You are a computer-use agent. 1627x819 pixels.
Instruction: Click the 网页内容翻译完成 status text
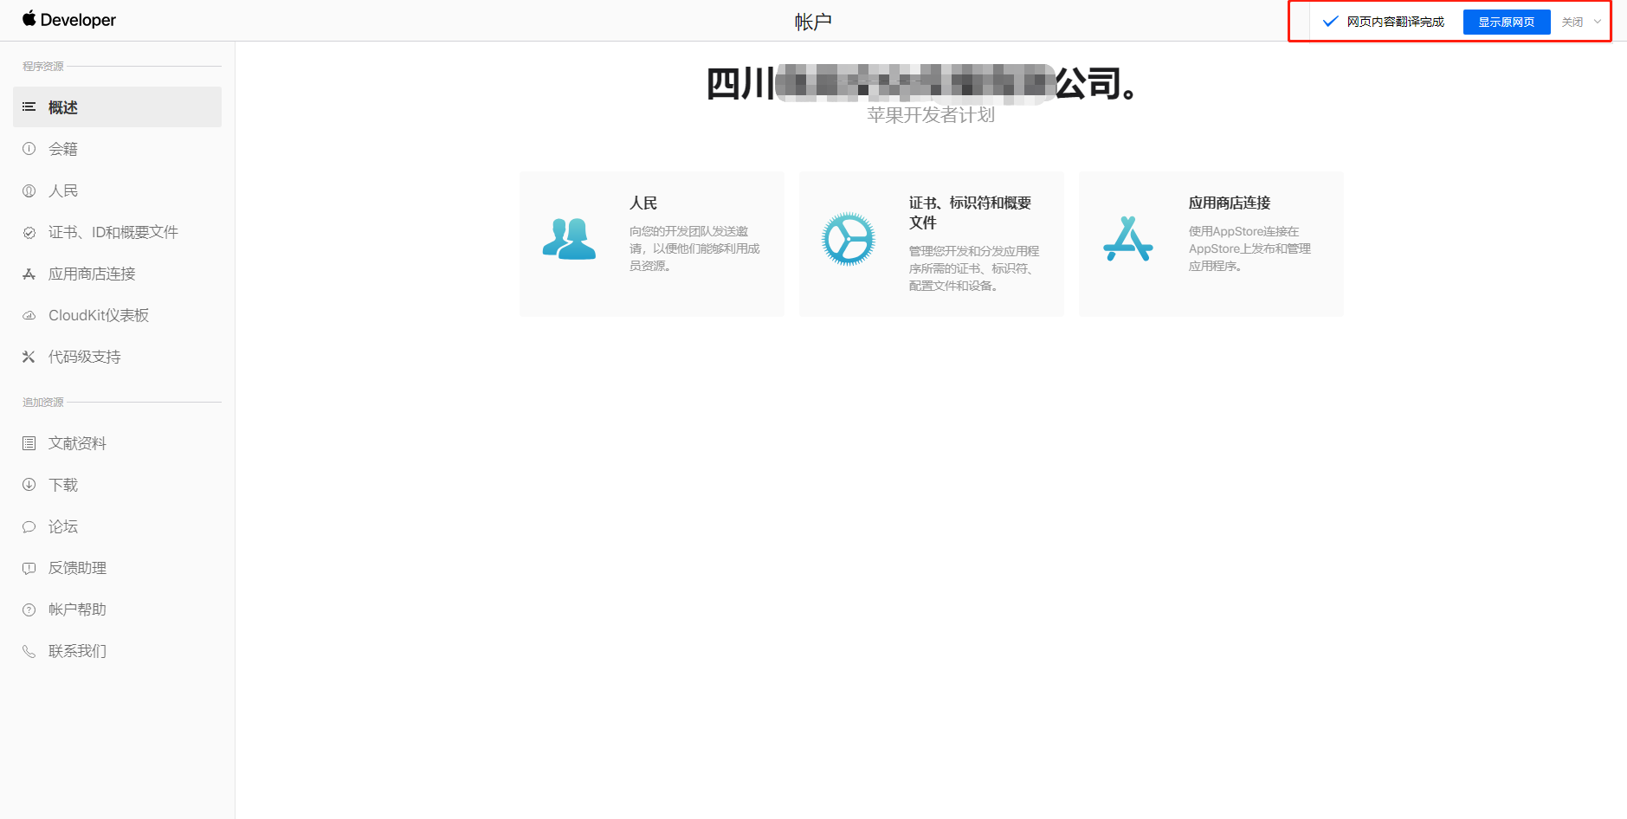tap(1396, 22)
